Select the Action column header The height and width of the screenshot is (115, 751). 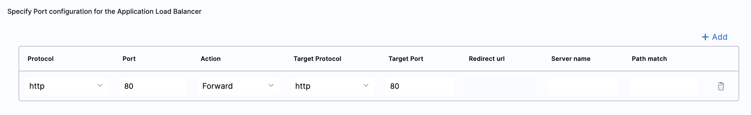click(x=210, y=59)
